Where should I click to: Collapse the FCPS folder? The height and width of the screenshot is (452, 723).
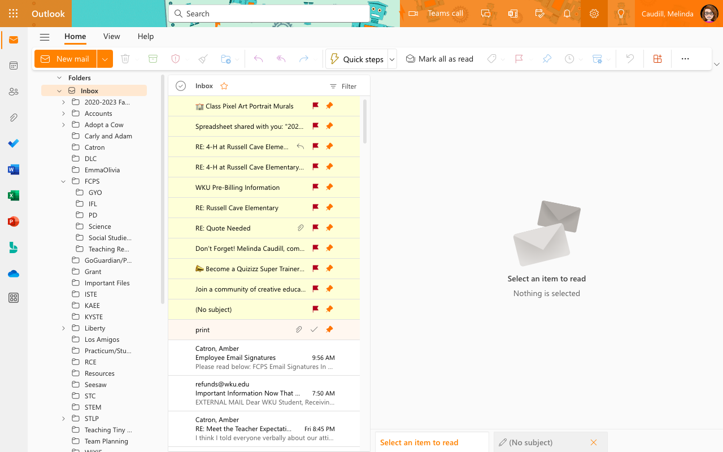(63, 181)
